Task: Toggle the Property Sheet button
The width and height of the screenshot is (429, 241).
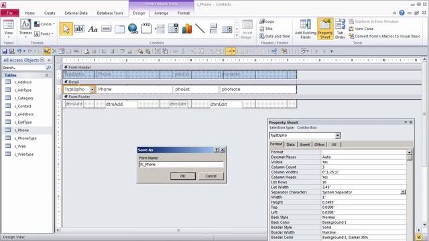Action: click(325, 29)
